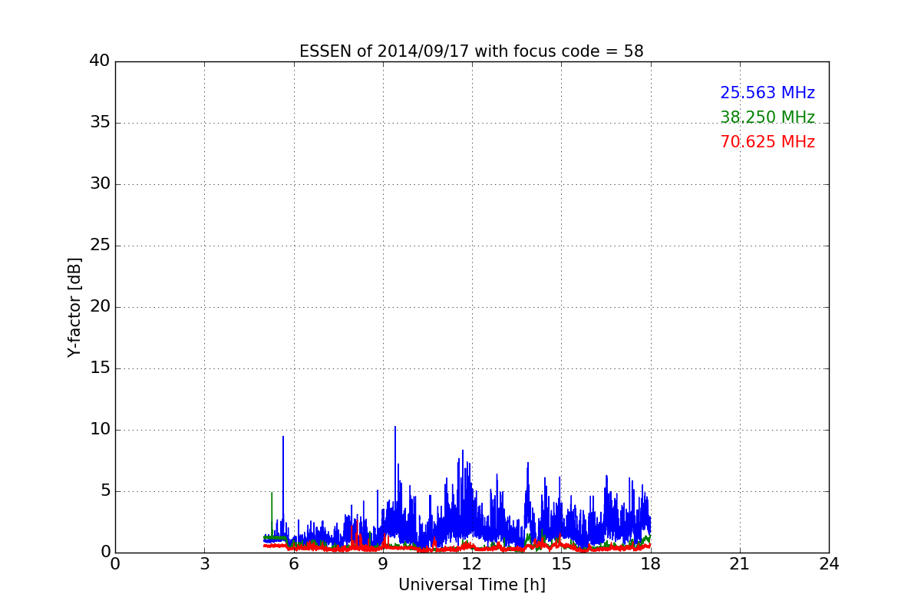Click the y-axis tick label '25'
Image resolution: width=921 pixels, height=614 pixels.
point(100,246)
